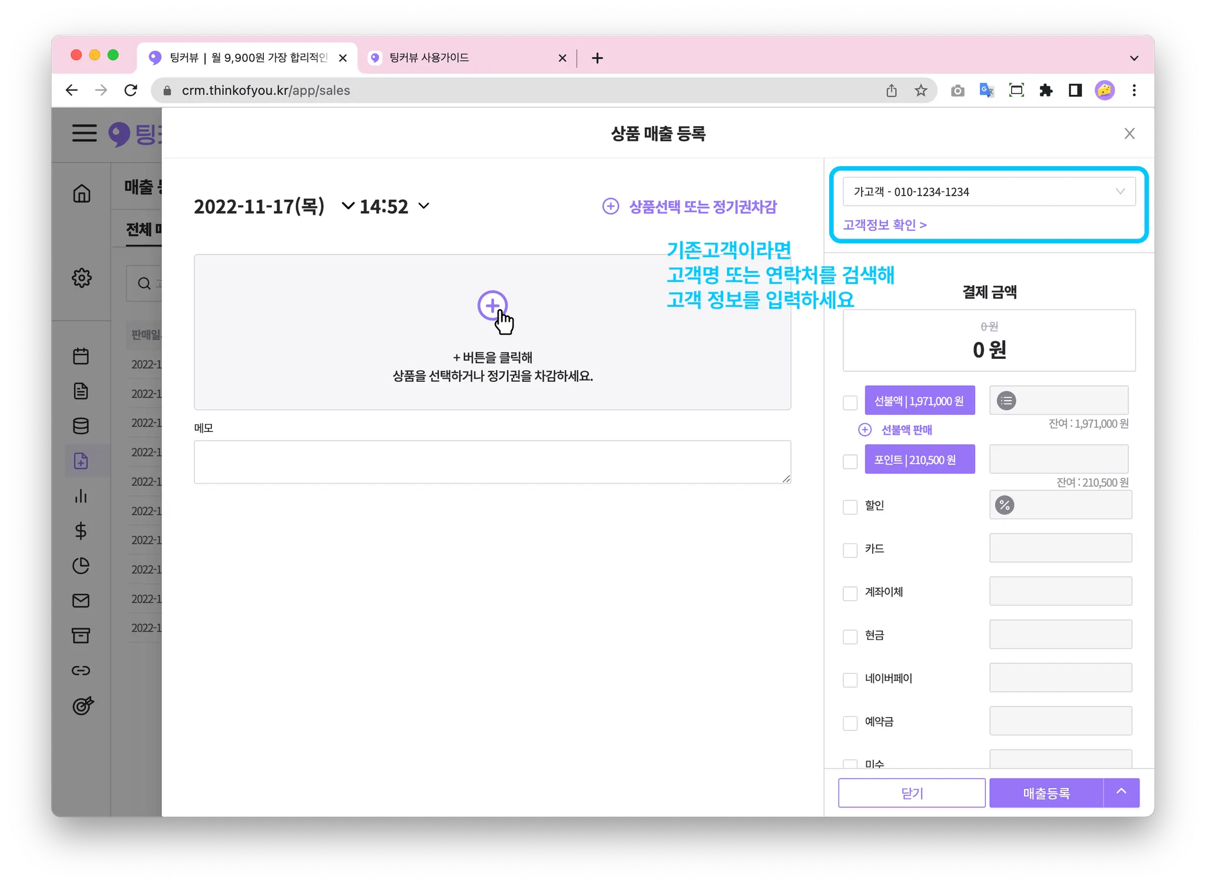Screen dimensions: 1206x885
Task: Expand the sale date dropdown chevron
Action: click(x=348, y=206)
